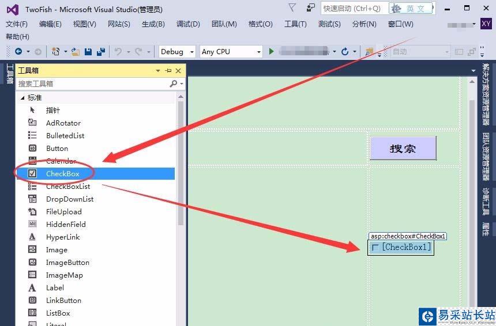Open the 工具(T) menu
Viewport: 496px width, 326px height.
(x=295, y=24)
